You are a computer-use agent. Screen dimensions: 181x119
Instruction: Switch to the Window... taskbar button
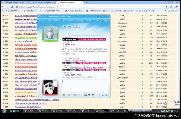pos(44,111)
